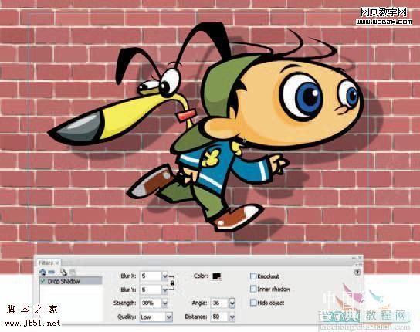Viewport: 420px width, 332px height.
Task: Paste filter with the greyed paste icon
Action: pyautogui.click(x=73, y=273)
